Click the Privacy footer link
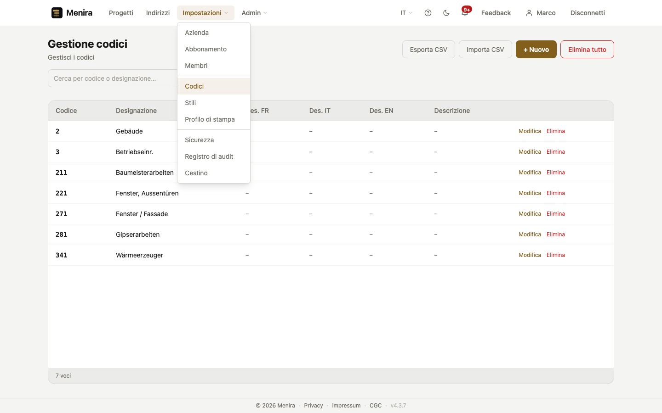The height and width of the screenshot is (413, 662). click(x=314, y=406)
